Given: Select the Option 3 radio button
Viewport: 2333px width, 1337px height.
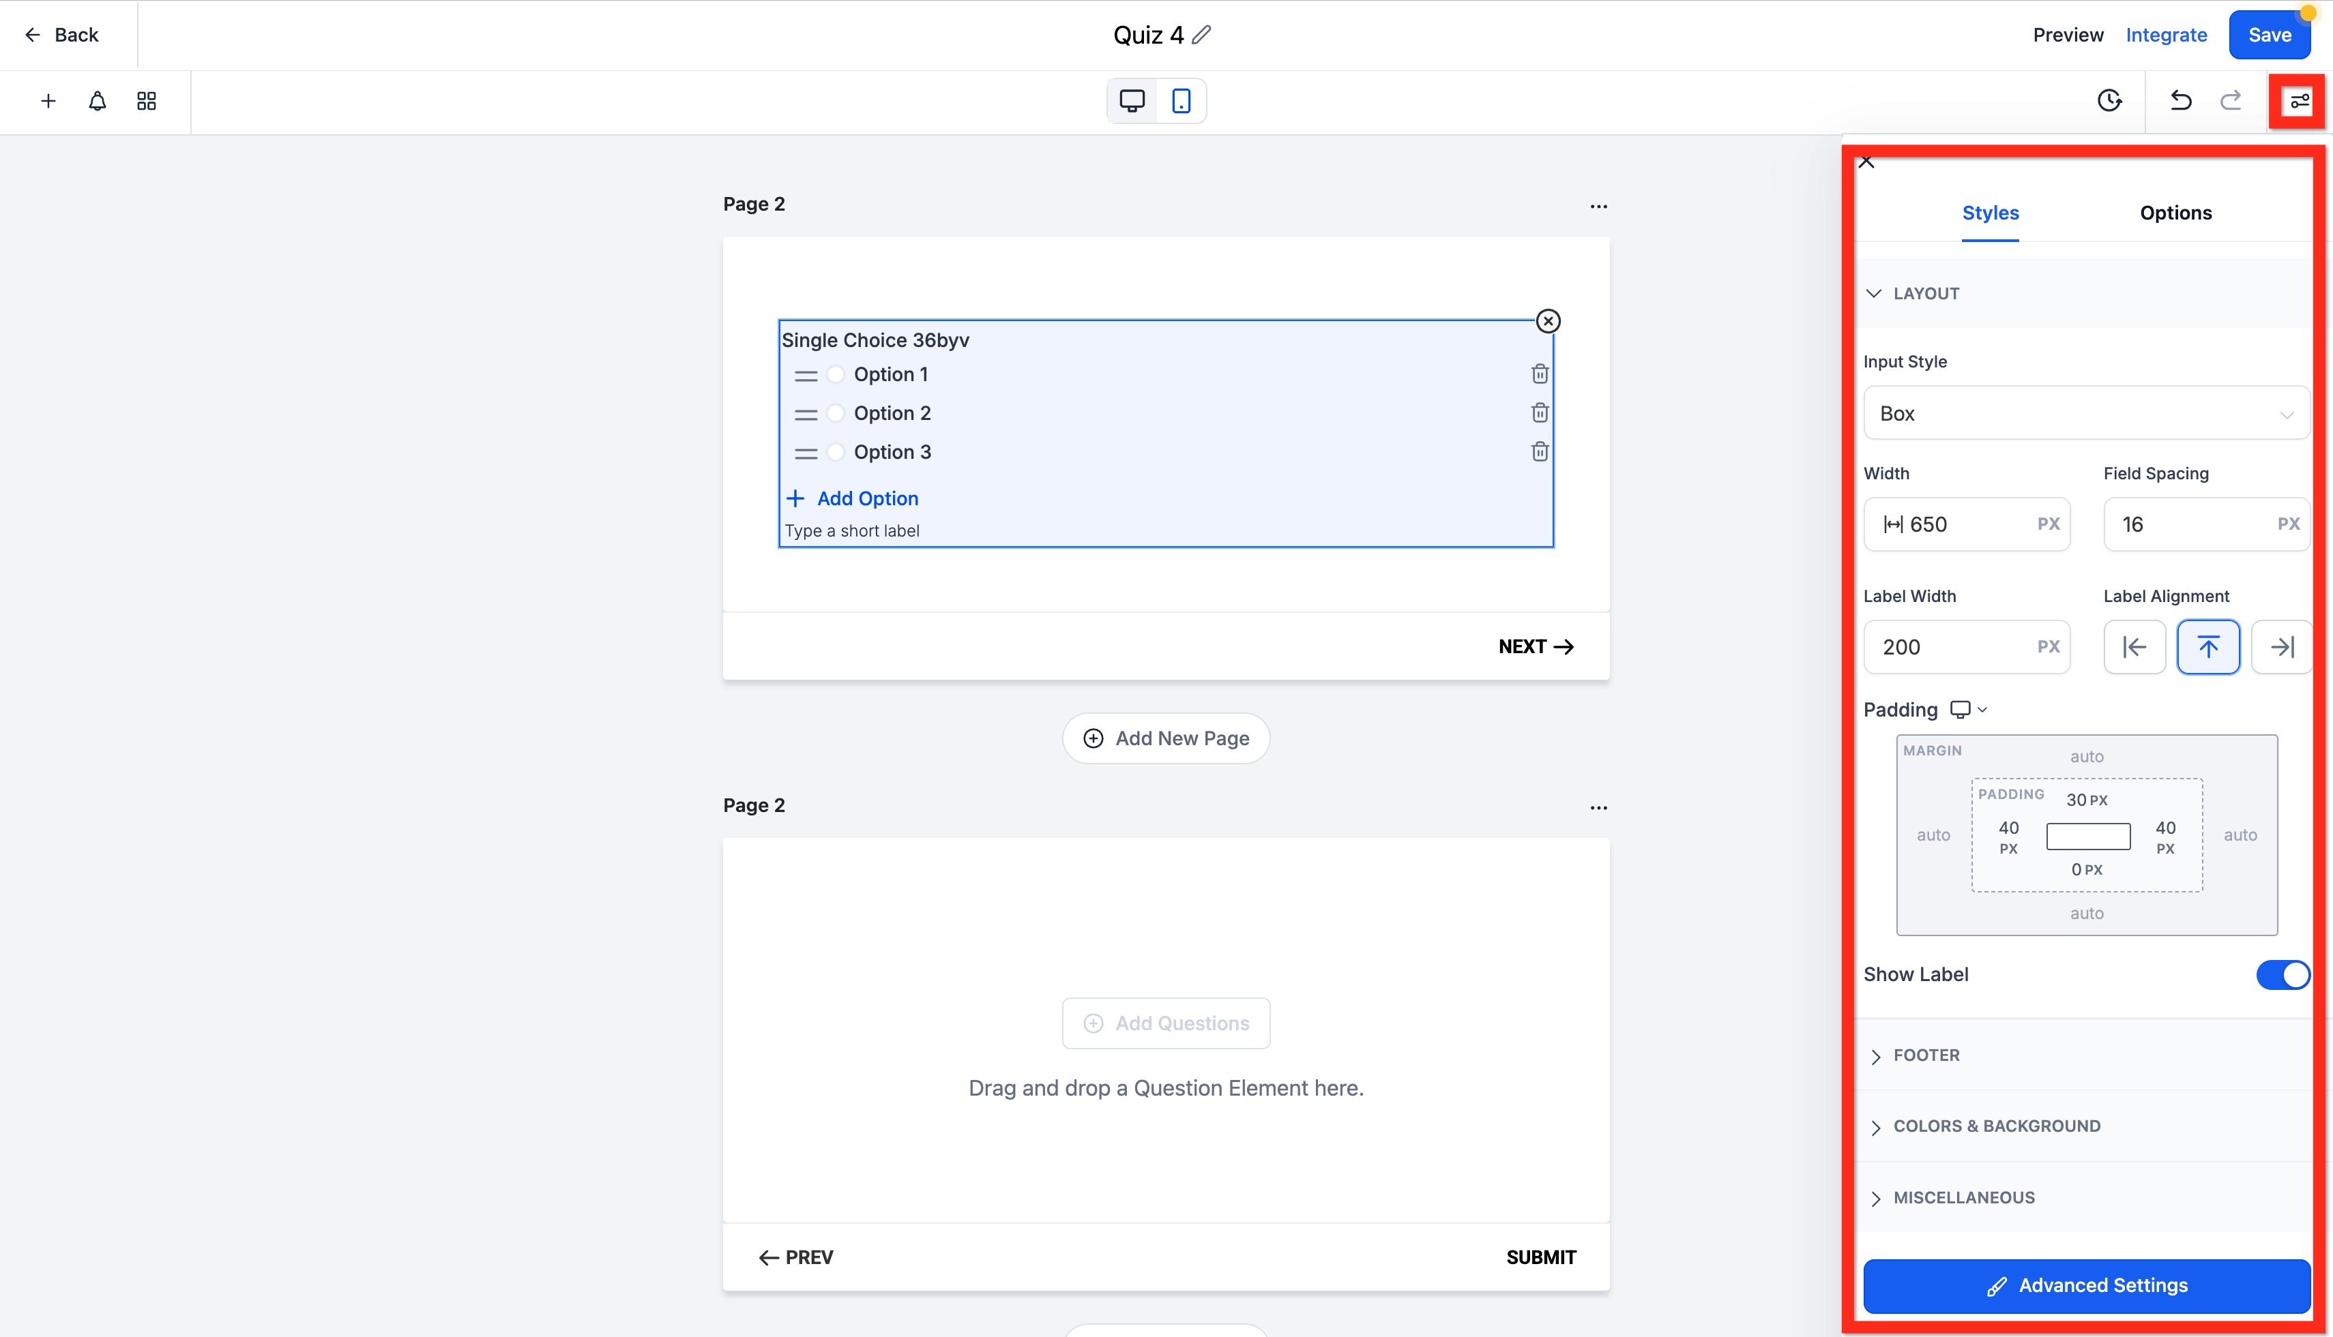Looking at the screenshot, I should point(835,453).
